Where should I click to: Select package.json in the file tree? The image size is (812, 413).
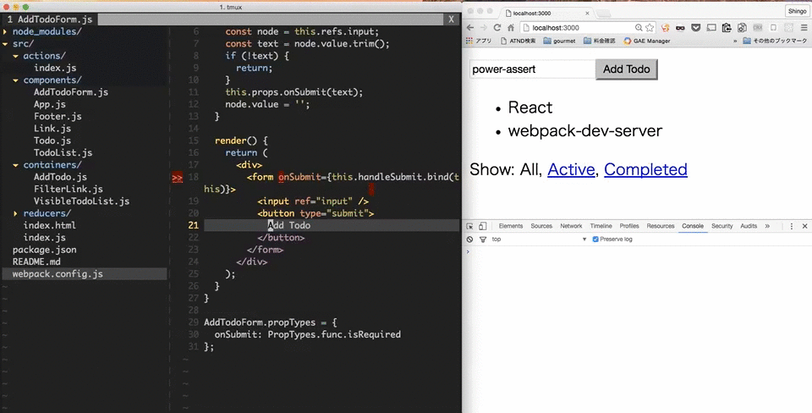pos(45,250)
